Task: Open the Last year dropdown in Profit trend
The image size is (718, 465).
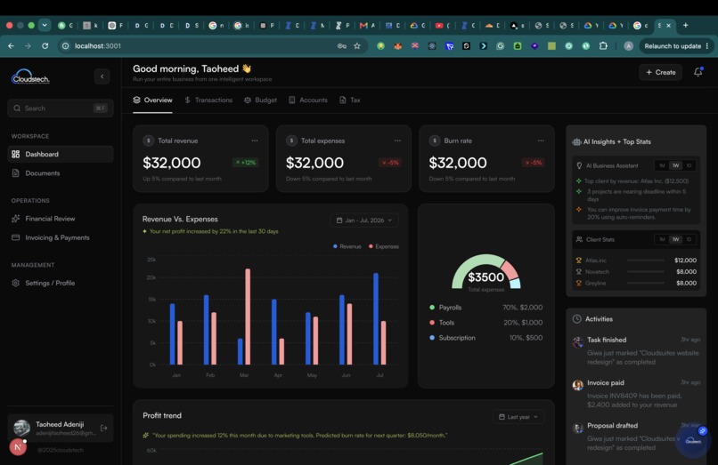Action: (518, 417)
